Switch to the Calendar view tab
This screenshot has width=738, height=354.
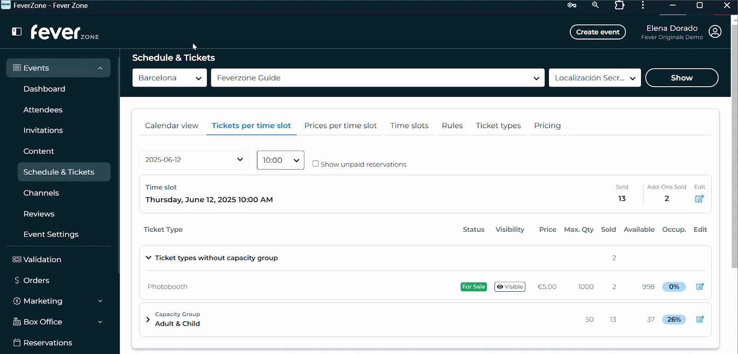click(172, 125)
